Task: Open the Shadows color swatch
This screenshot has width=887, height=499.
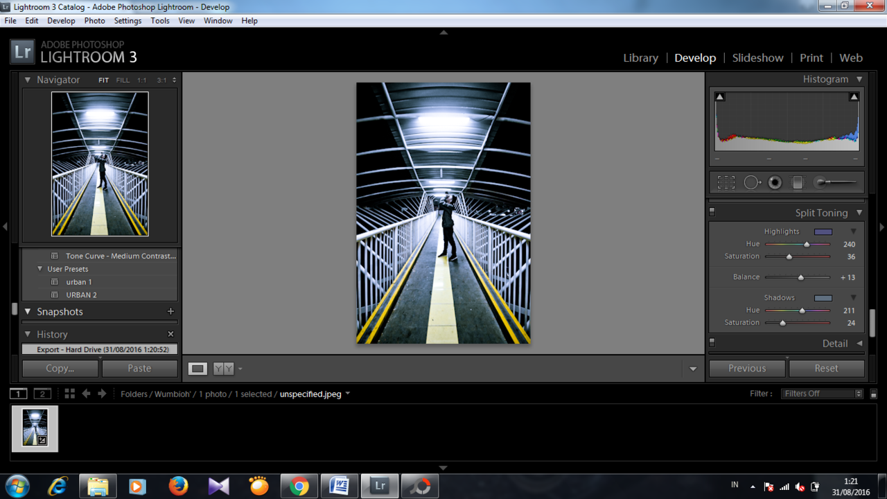Action: [x=823, y=298]
